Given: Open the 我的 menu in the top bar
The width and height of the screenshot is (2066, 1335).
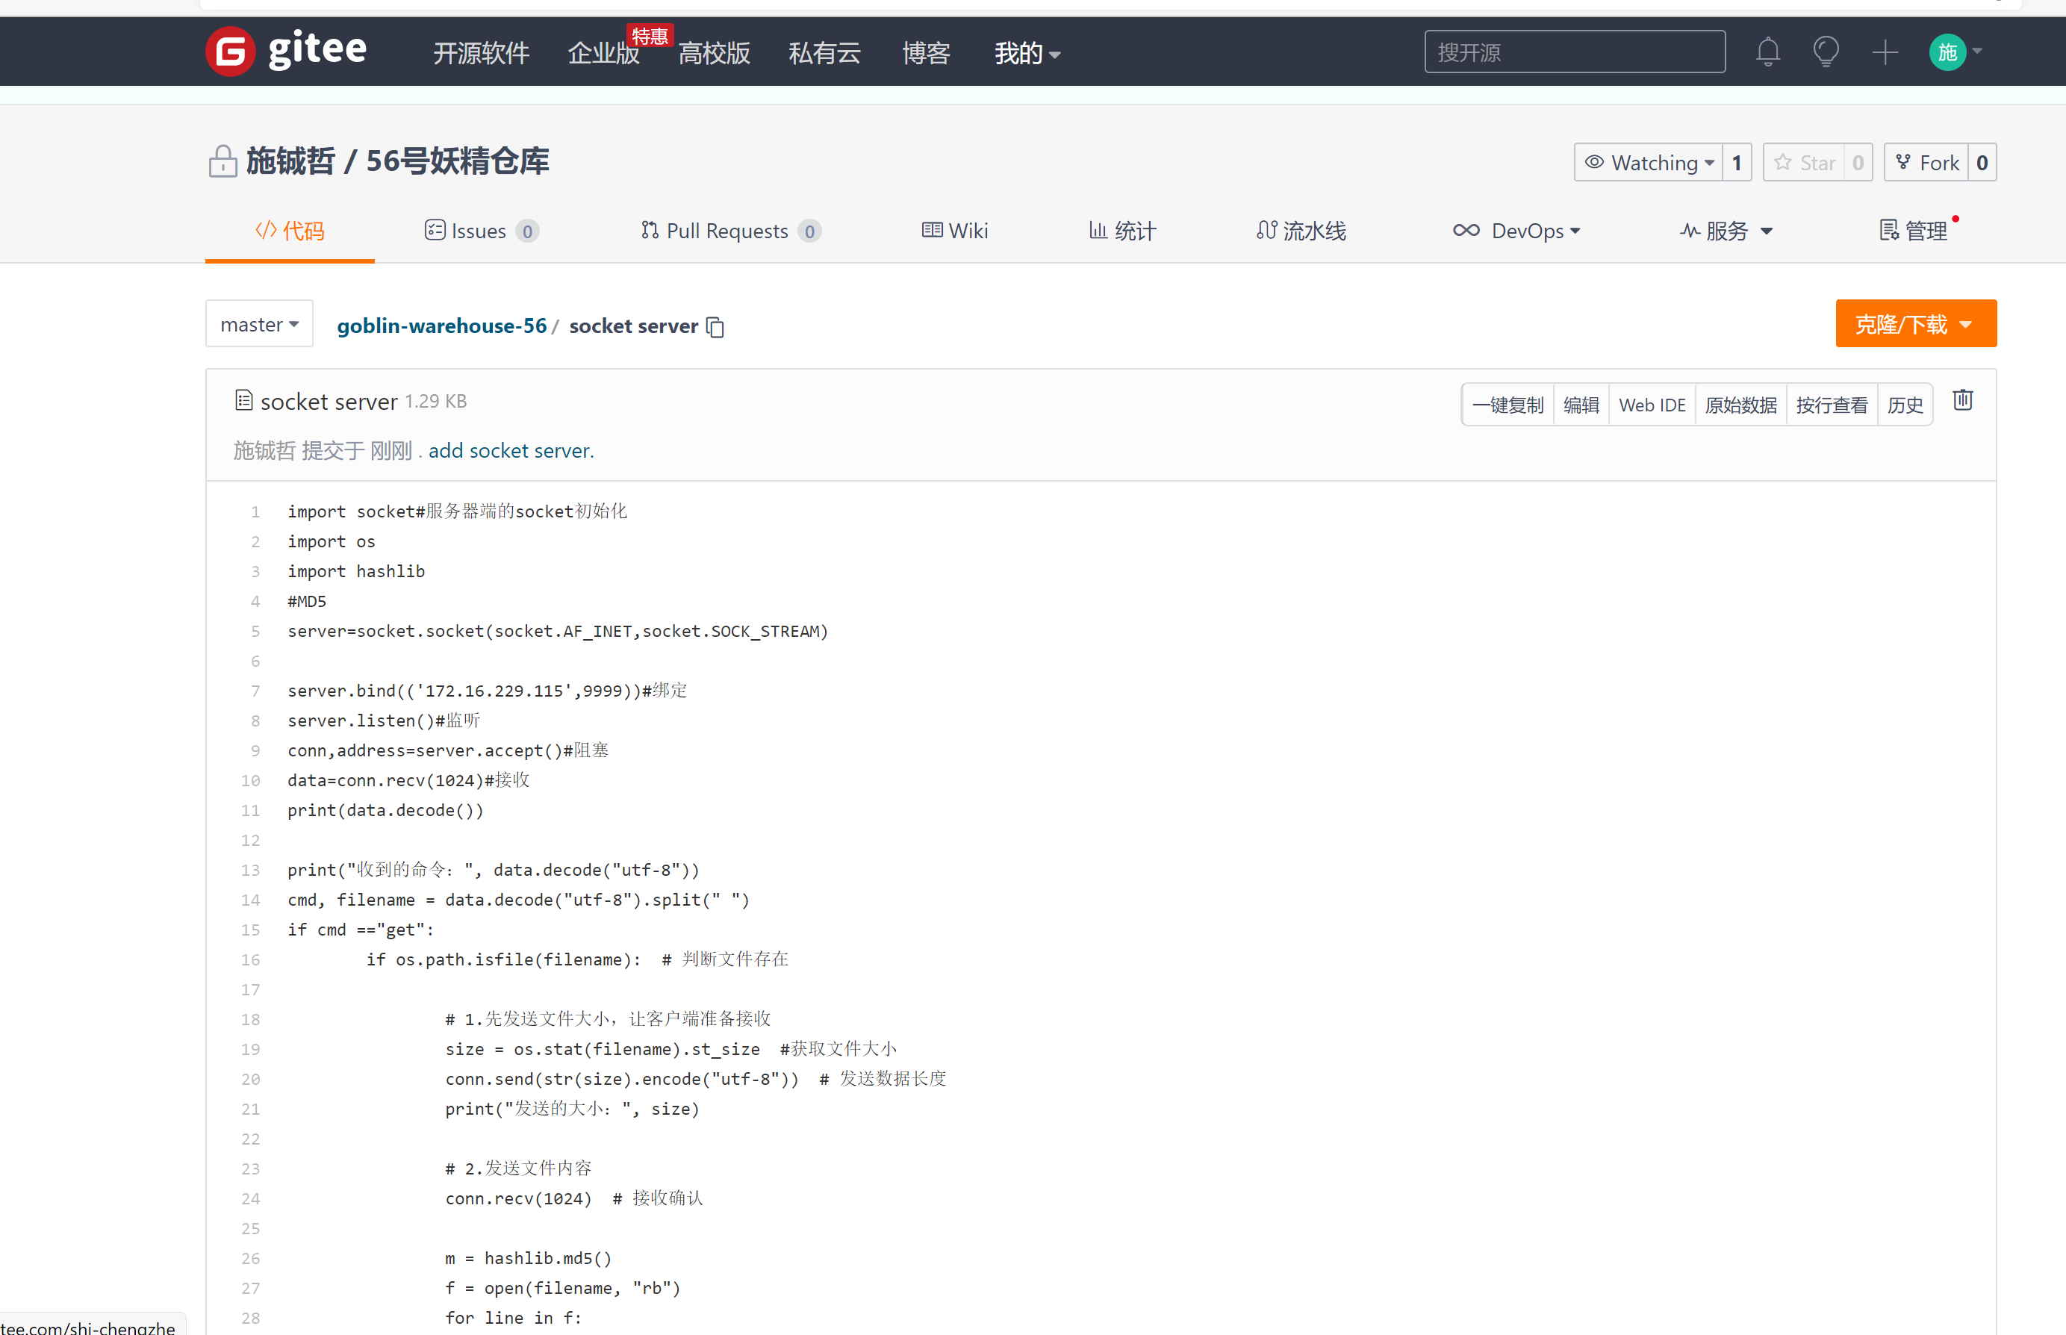Looking at the screenshot, I should pyautogui.click(x=1027, y=54).
